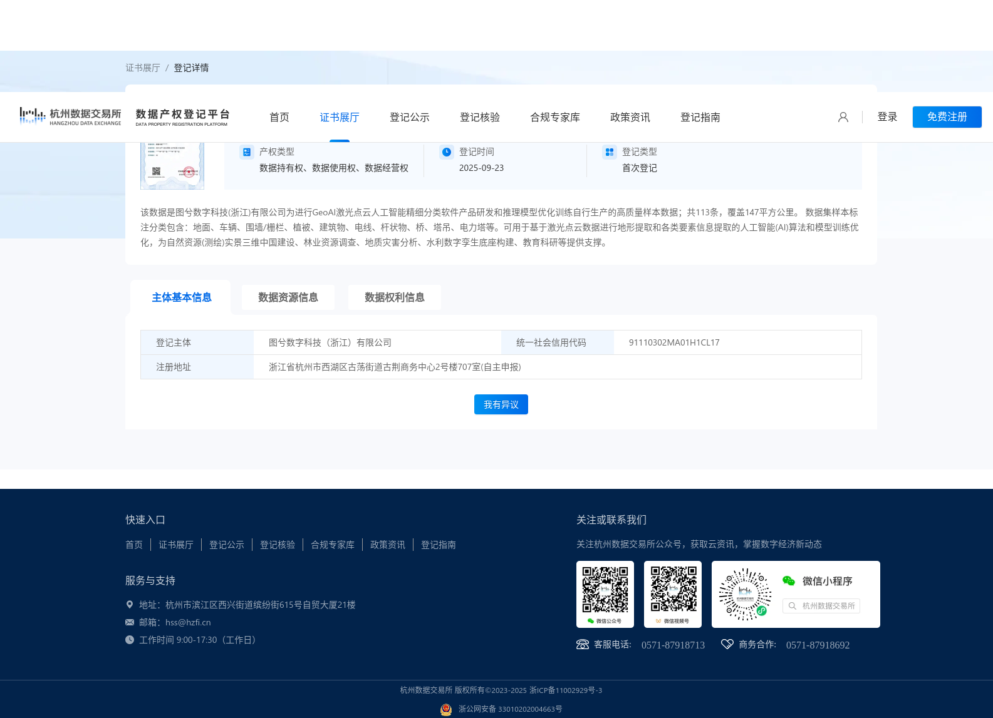Click the registered address value cell

click(x=558, y=367)
